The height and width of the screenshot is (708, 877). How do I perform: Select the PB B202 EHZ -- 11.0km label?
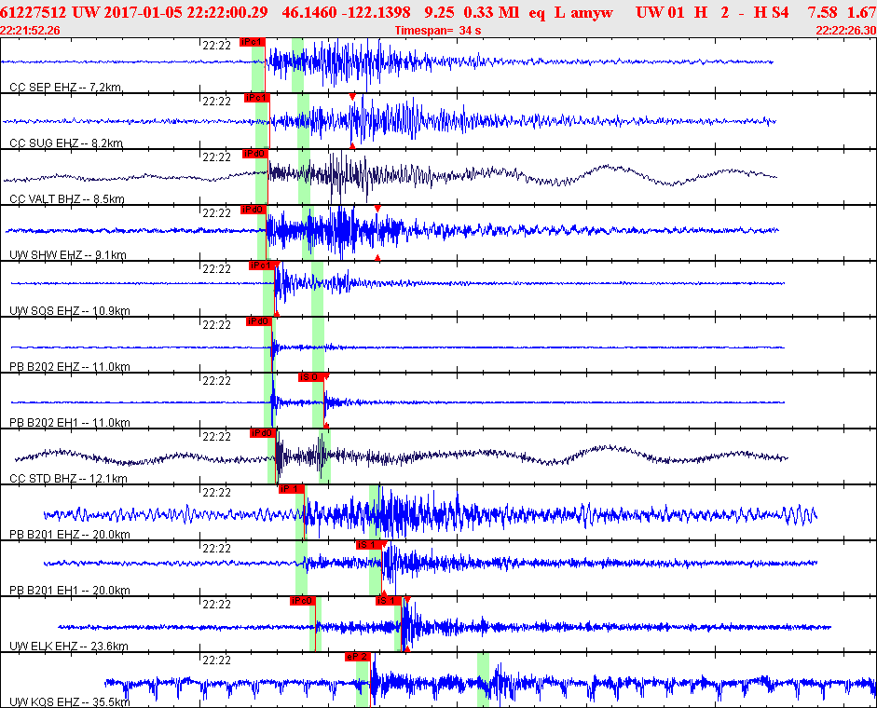(70, 367)
